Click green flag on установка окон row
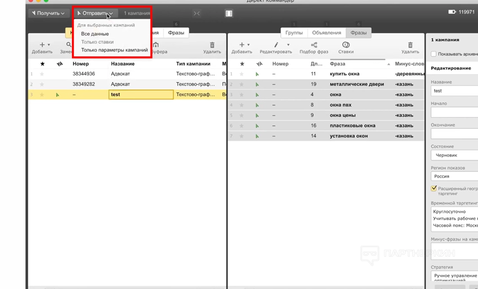 [257, 136]
